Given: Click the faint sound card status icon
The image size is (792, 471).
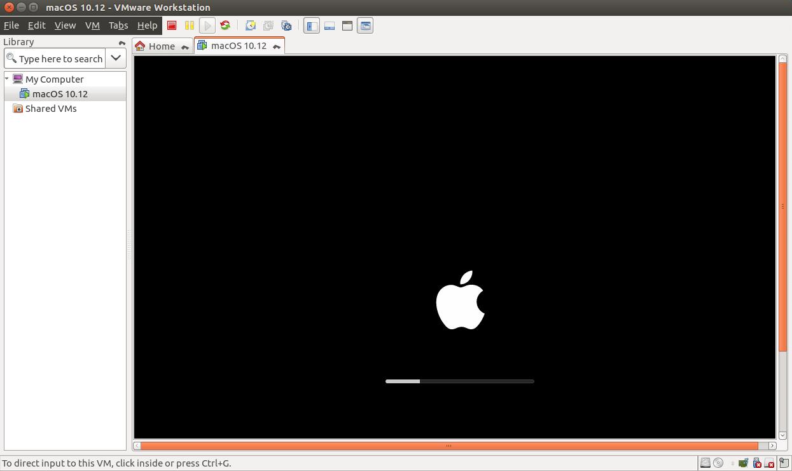Looking at the screenshot, I should coord(732,463).
